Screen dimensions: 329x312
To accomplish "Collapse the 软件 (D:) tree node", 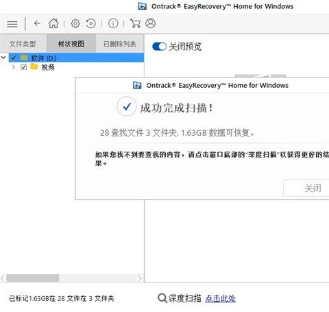I will click(3, 58).
